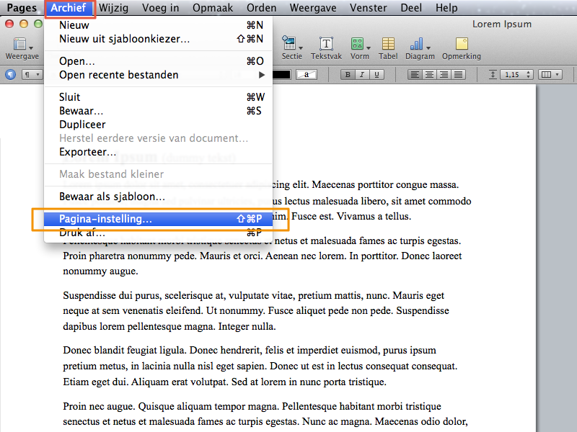Click the green zoom window button
577x432 pixels.
(38, 24)
